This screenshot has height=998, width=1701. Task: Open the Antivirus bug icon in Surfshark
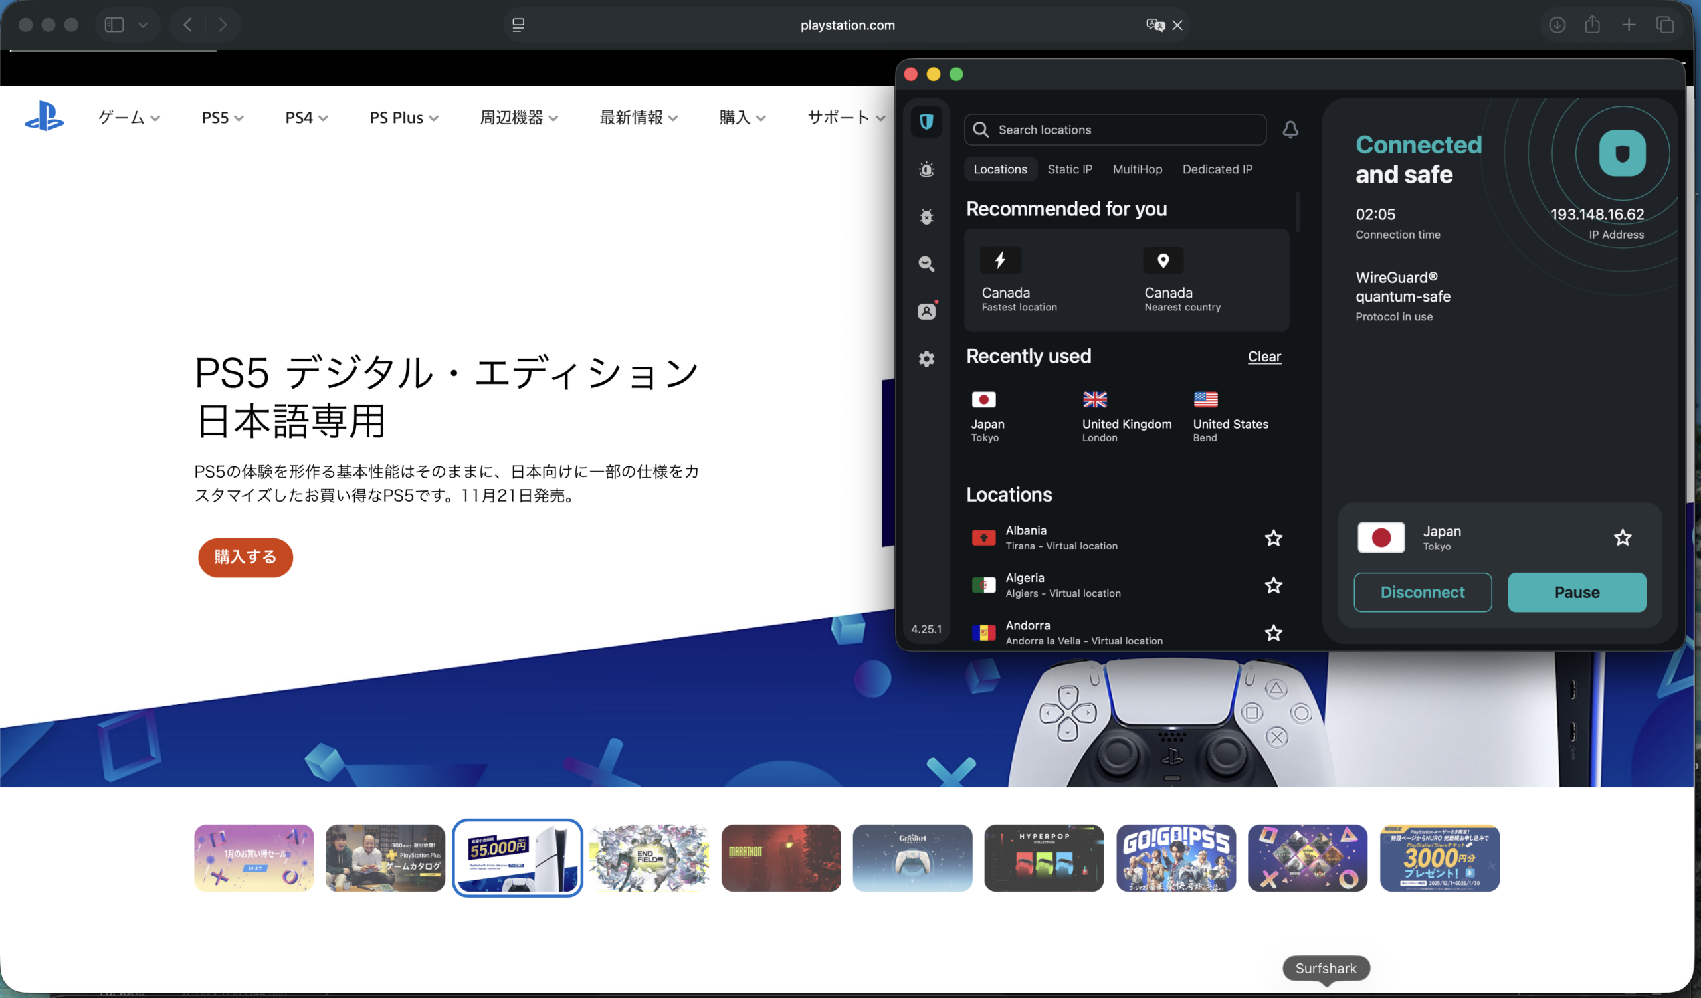tap(926, 217)
